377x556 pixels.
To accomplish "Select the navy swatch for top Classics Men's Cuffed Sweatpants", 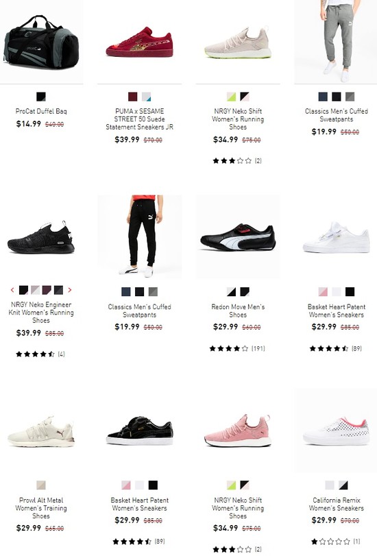I will coord(323,97).
